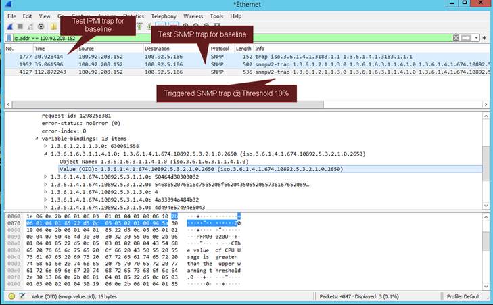
Task: Open the Edit menu
Action: (27, 16)
